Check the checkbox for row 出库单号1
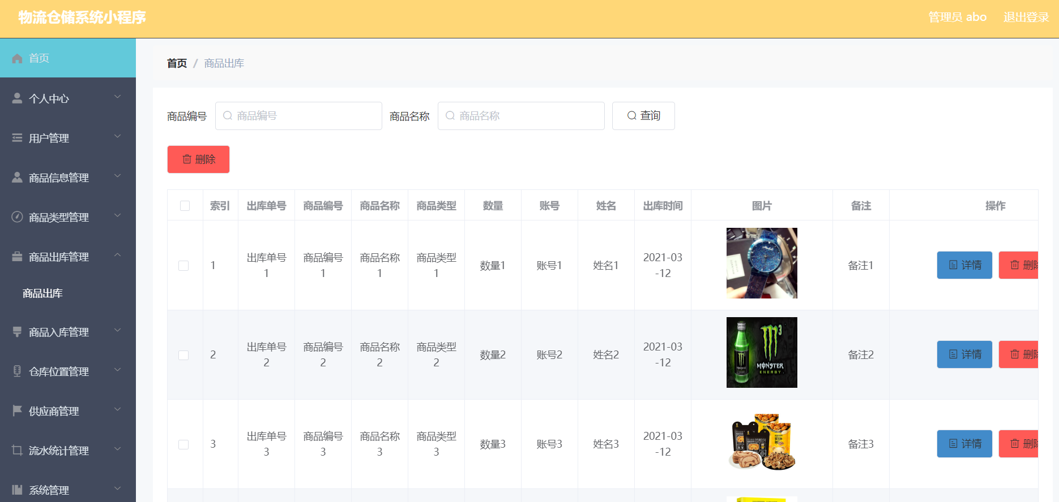Image resolution: width=1059 pixels, height=502 pixels. [183, 266]
